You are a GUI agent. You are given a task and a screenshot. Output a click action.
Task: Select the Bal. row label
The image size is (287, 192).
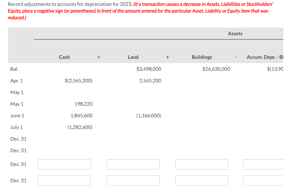coord(14,69)
